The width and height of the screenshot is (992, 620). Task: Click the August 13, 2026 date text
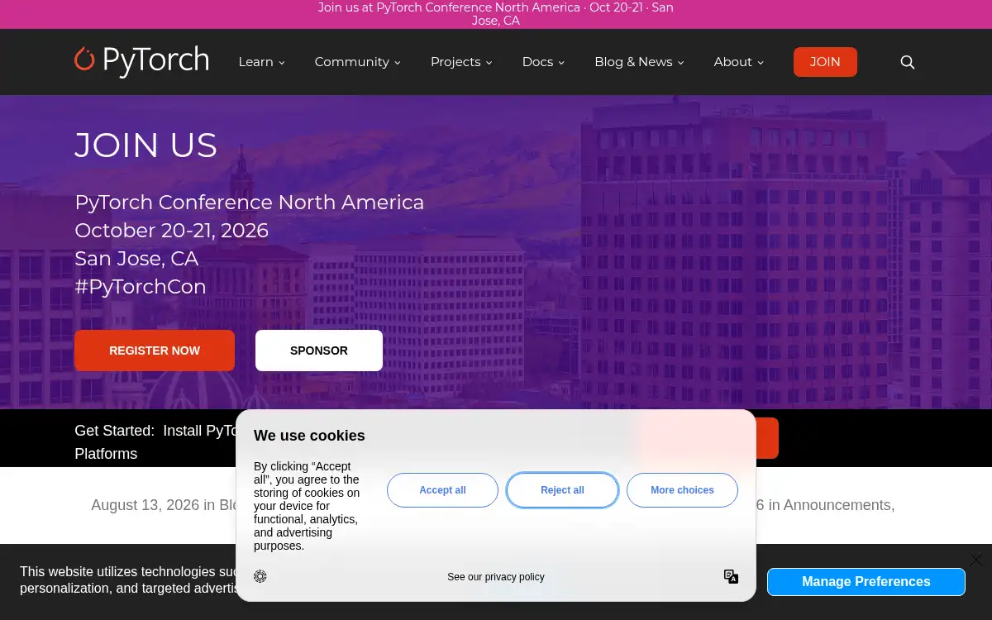point(145,505)
